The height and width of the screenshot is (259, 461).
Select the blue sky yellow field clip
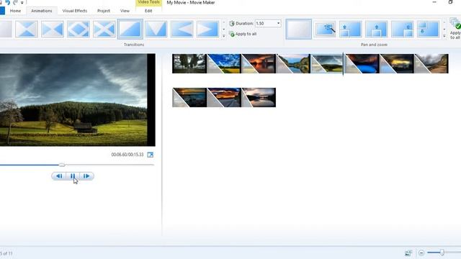224,63
